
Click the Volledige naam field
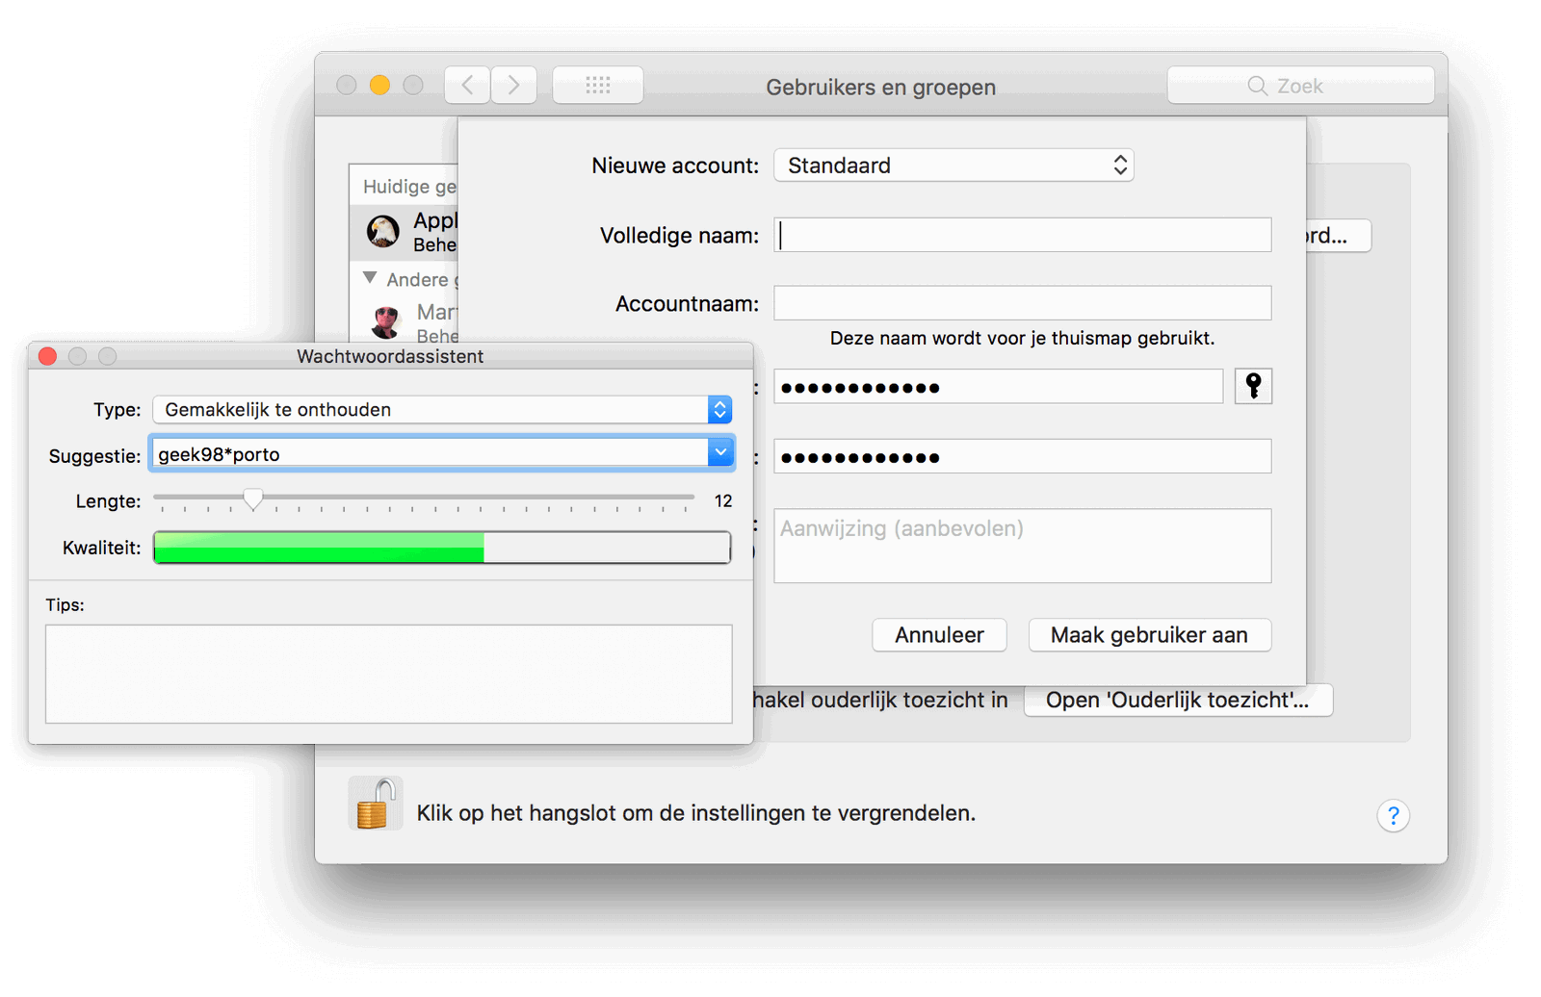pos(1022,235)
